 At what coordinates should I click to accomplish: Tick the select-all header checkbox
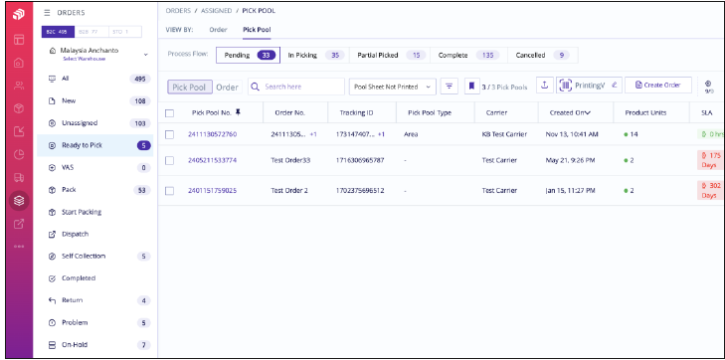tap(170, 113)
